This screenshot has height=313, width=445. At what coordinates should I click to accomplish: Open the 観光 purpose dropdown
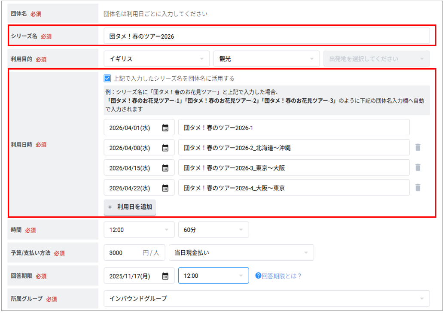[266, 58]
